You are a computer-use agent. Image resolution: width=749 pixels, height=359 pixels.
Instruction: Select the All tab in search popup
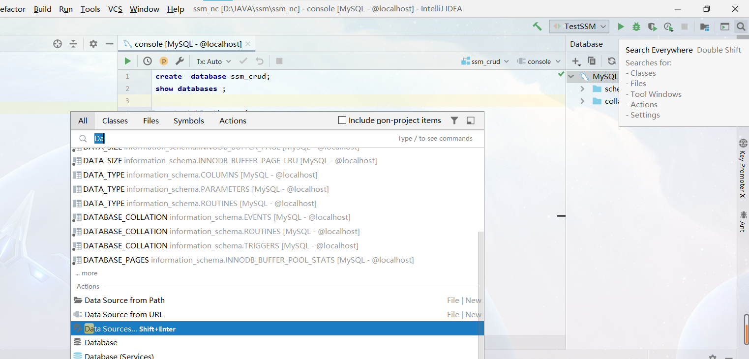coord(83,120)
